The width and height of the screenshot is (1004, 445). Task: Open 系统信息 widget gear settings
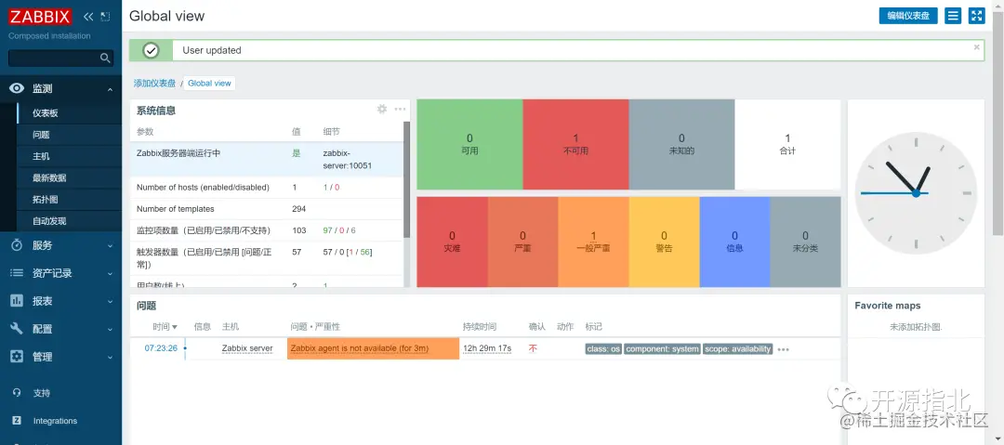pos(382,109)
